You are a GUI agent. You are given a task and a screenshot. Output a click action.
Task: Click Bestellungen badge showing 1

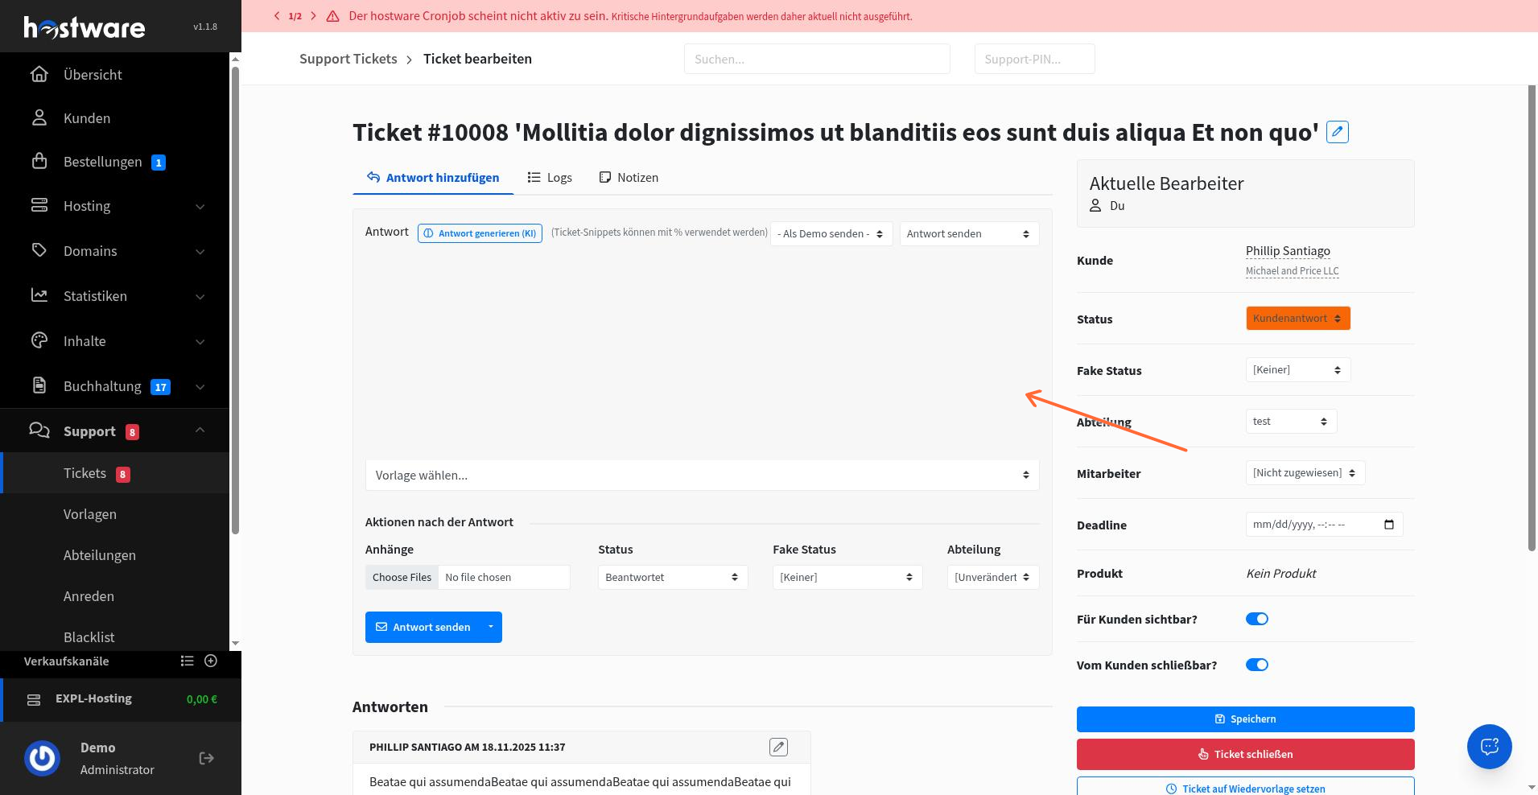tap(159, 163)
